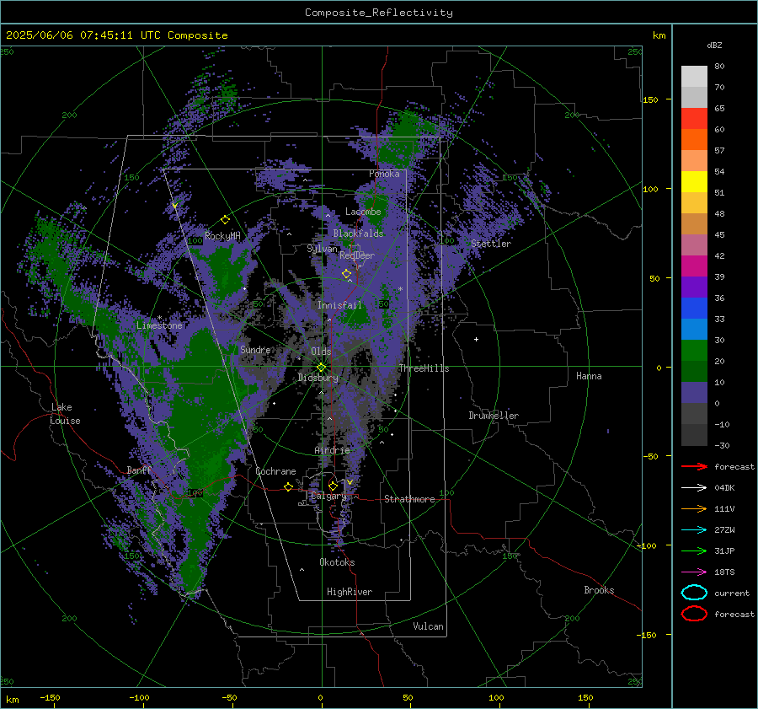Select the violet 36-39 dBZ swatch
Image resolution: width=758 pixels, height=709 pixels.
(694, 287)
